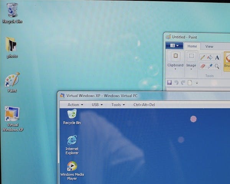Open the USB menu in Virtual PC

pyautogui.click(x=97, y=105)
